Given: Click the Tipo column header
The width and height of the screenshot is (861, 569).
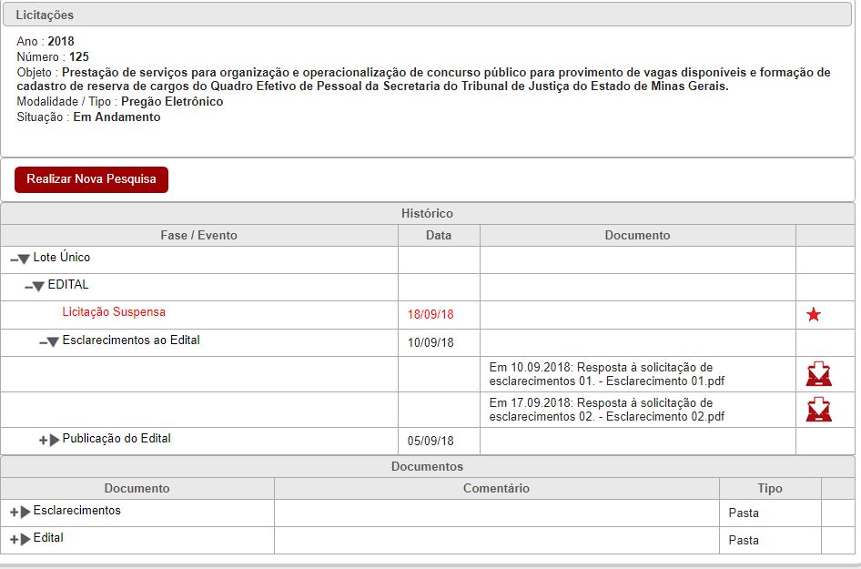Looking at the screenshot, I should pyautogui.click(x=769, y=489).
